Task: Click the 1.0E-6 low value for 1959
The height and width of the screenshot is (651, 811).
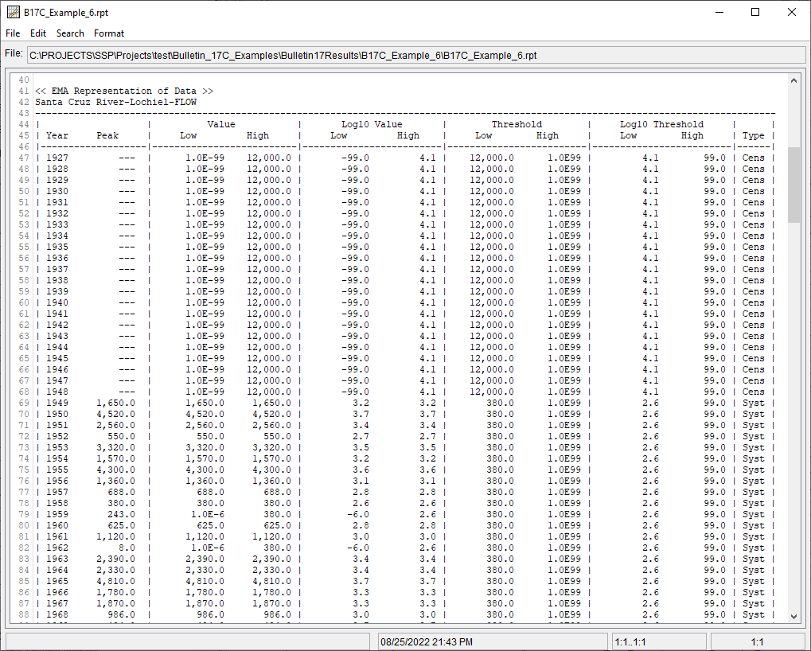Action: pos(208,514)
